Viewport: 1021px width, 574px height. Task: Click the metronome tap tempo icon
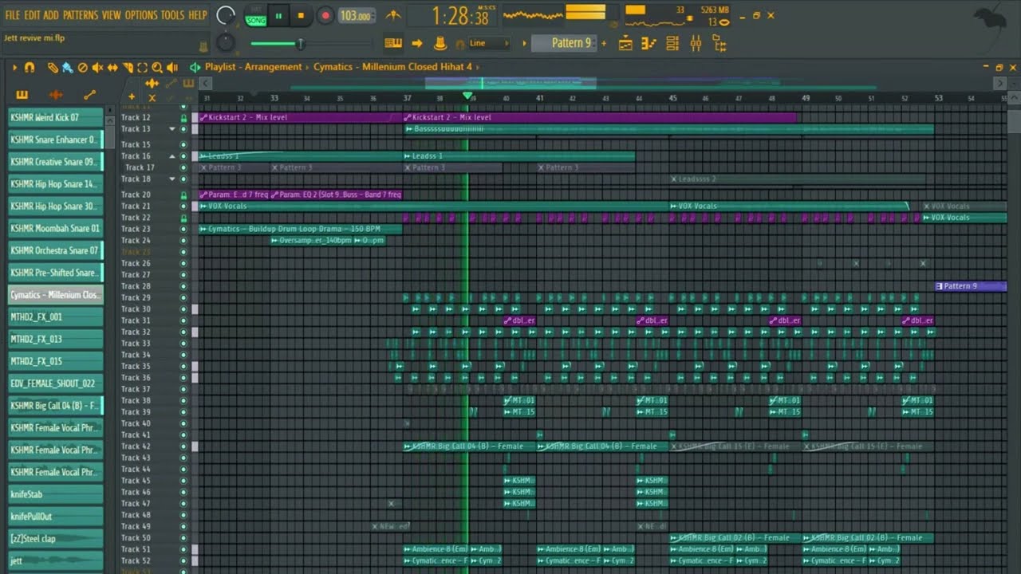click(x=393, y=15)
